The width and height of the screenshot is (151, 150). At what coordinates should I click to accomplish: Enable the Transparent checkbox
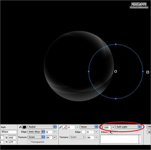point(29,142)
